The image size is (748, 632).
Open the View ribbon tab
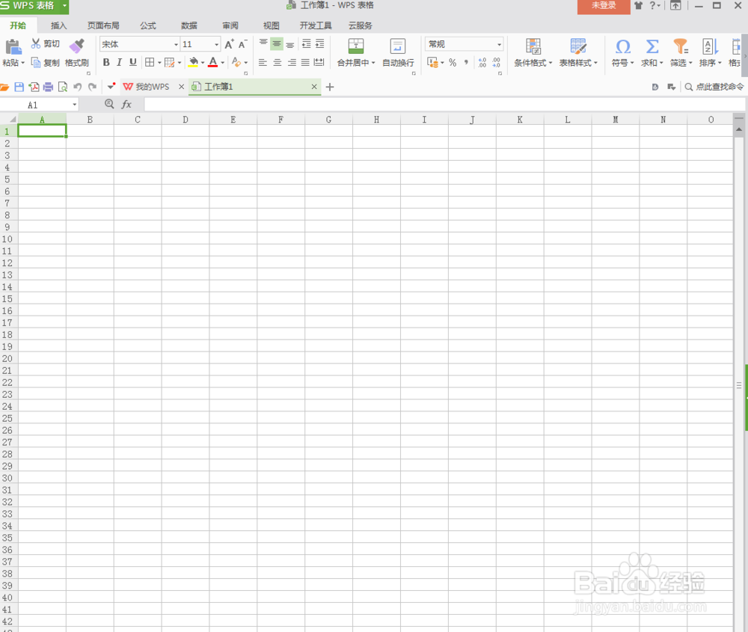click(x=271, y=25)
